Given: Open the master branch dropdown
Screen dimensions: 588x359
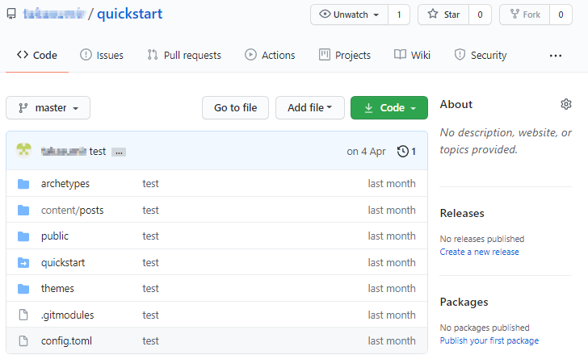Looking at the screenshot, I should [48, 108].
